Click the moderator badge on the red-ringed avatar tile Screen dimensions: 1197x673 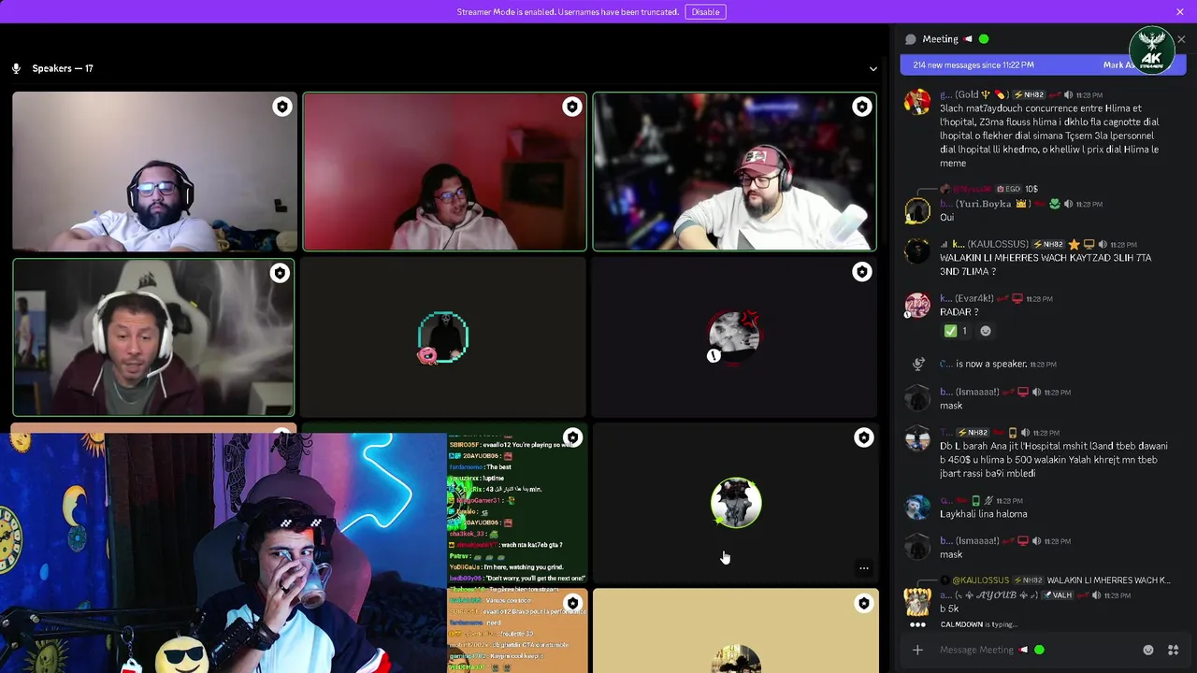(x=861, y=272)
